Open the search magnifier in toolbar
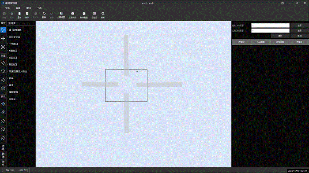The width and height of the screenshot is (309, 173). pyautogui.click(x=103, y=15)
